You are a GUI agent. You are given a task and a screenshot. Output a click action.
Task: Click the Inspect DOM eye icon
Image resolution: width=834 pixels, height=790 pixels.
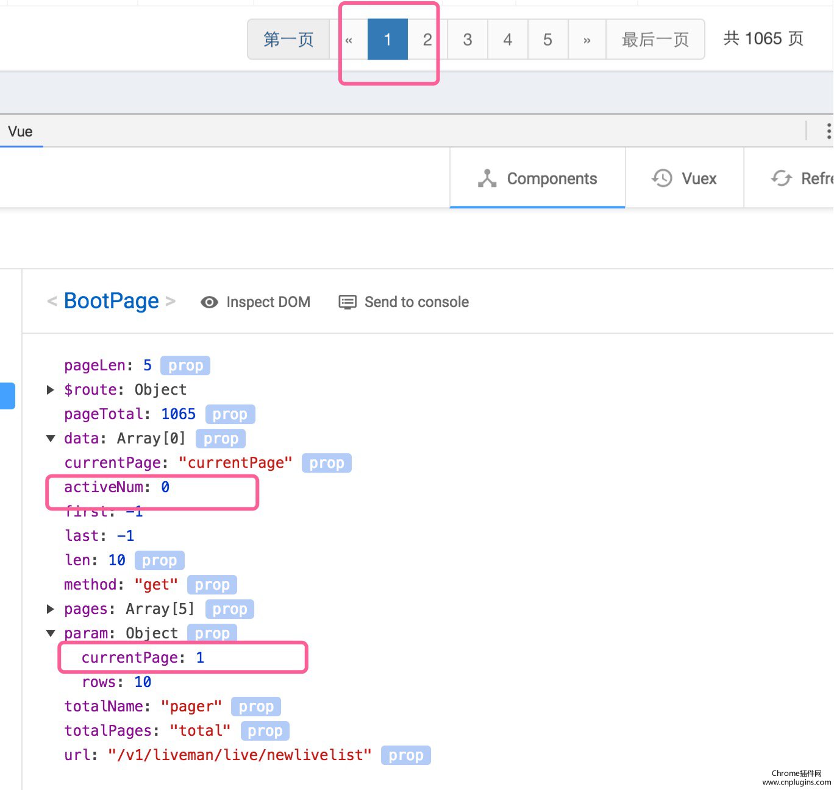click(x=209, y=302)
